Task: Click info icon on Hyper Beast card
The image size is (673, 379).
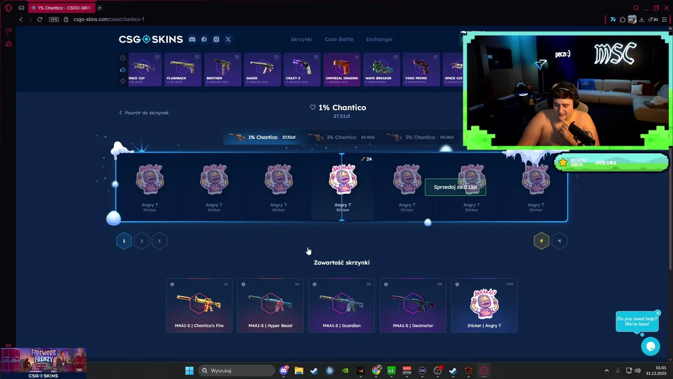Action: pyautogui.click(x=243, y=284)
